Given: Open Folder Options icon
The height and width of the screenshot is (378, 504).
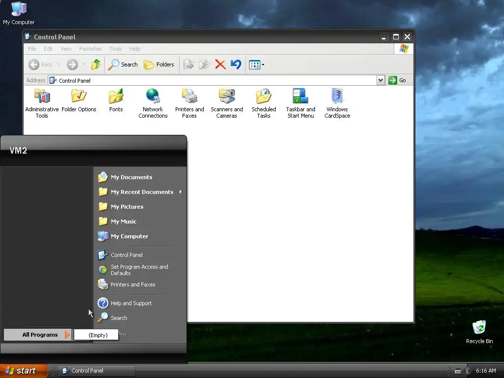Looking at the screenshot, I should pyautogui.click(x=79, y=100).
